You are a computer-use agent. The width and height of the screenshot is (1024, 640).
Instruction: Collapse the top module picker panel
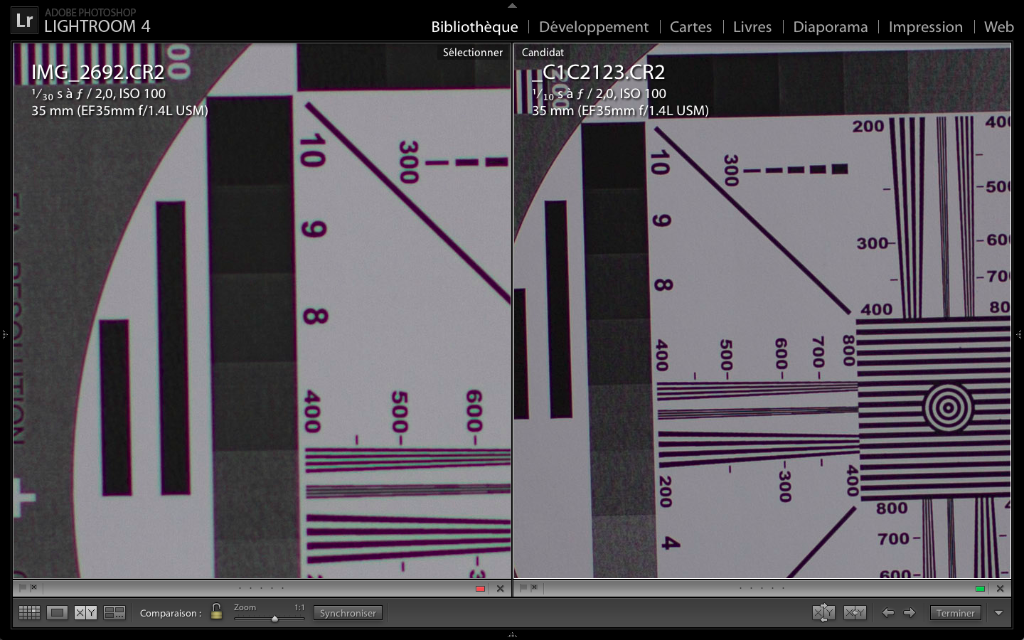(x=512, y=5)
